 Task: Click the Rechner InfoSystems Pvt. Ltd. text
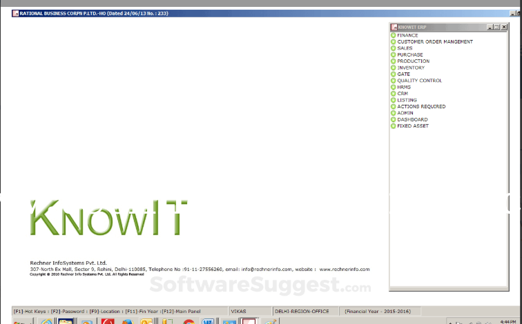[x=68, y=263]
